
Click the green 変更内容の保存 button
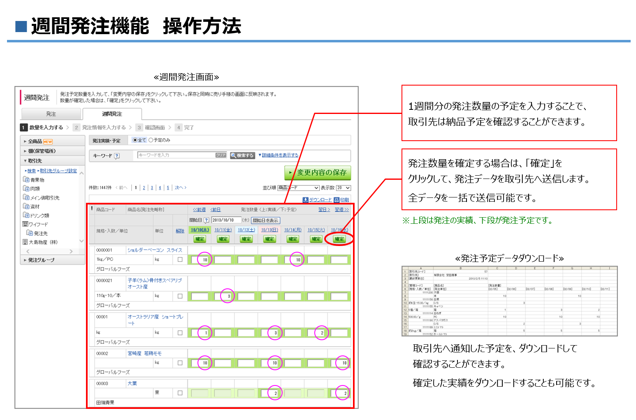pyautogui.click(x=318, y=173)
